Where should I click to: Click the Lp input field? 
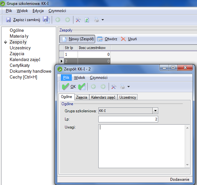[128, 119]
